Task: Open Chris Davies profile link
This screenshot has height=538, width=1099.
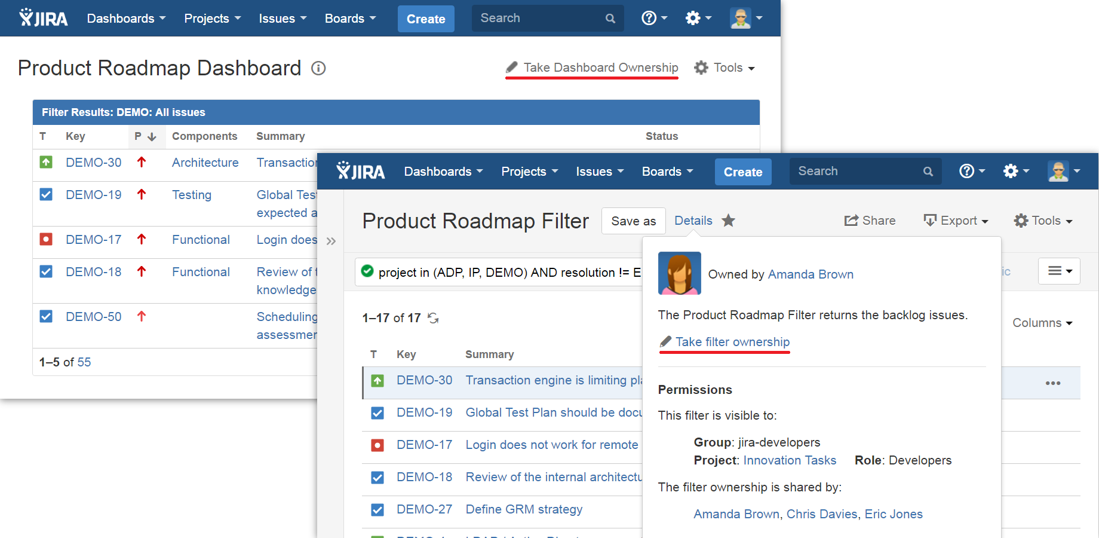Action: 822,514
